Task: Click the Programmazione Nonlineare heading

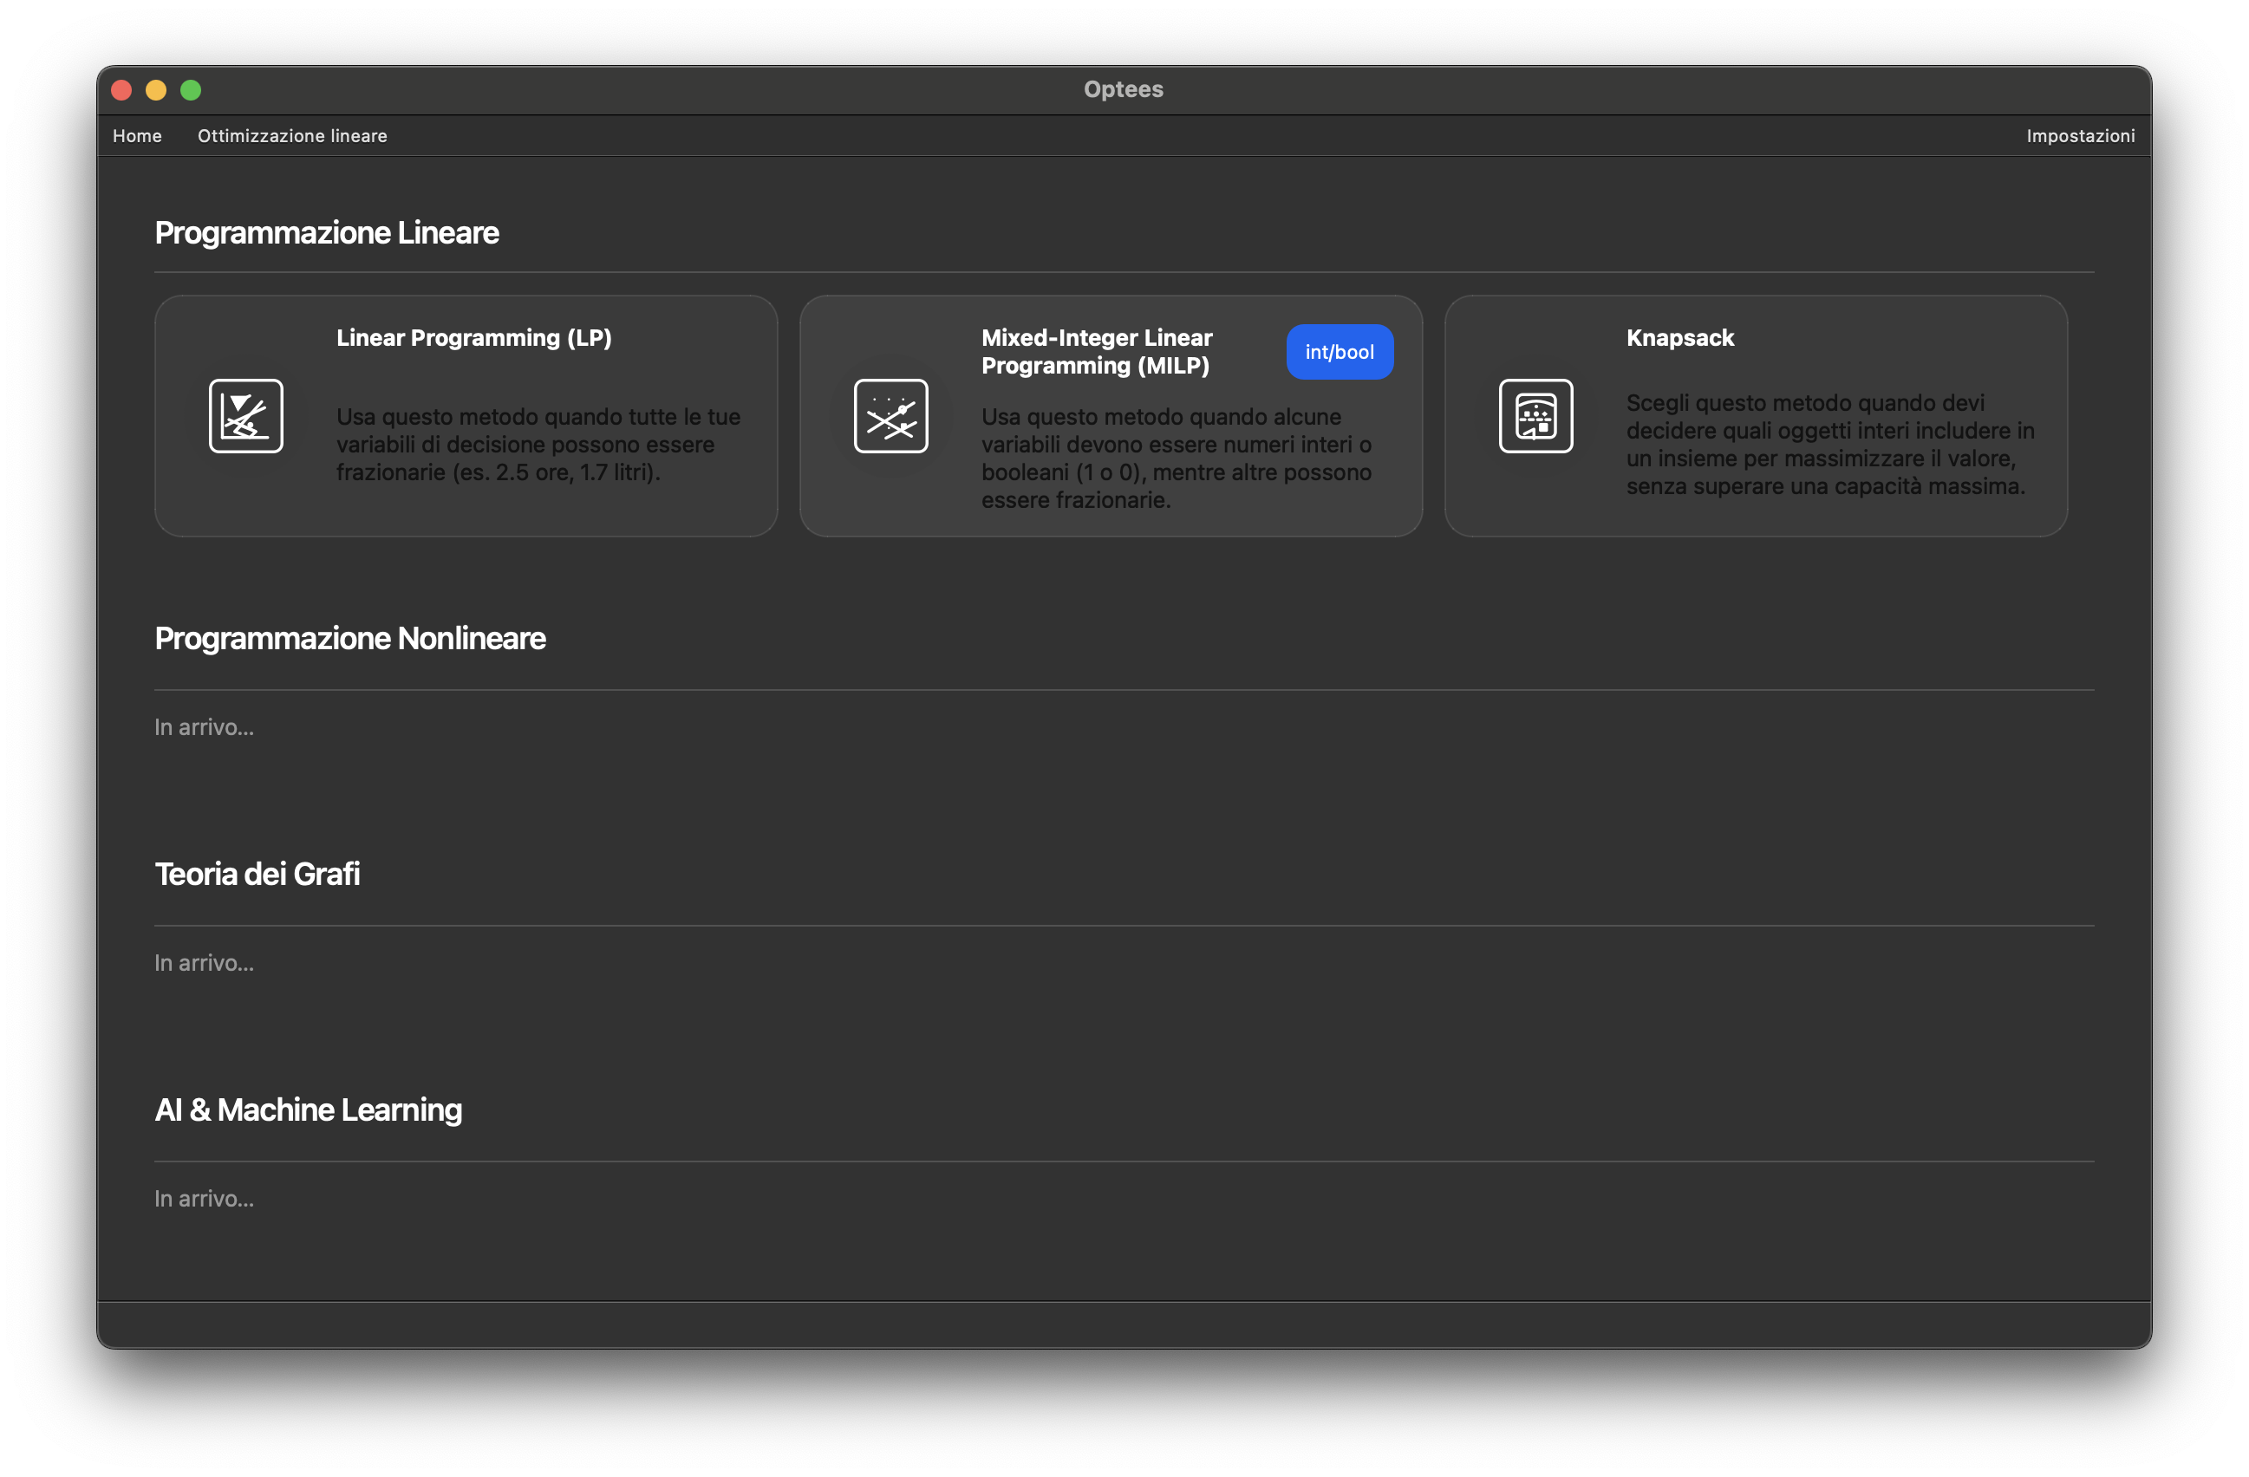Action: pyautogui.click(x=349, y=638)
